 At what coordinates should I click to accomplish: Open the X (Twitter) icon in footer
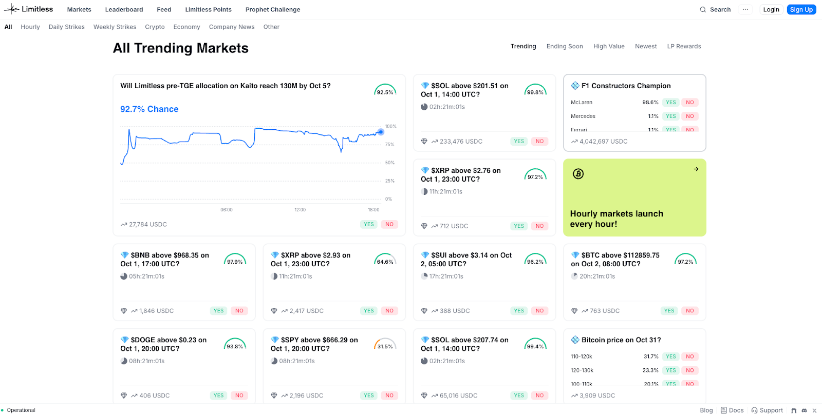click(x=814, y=410)
